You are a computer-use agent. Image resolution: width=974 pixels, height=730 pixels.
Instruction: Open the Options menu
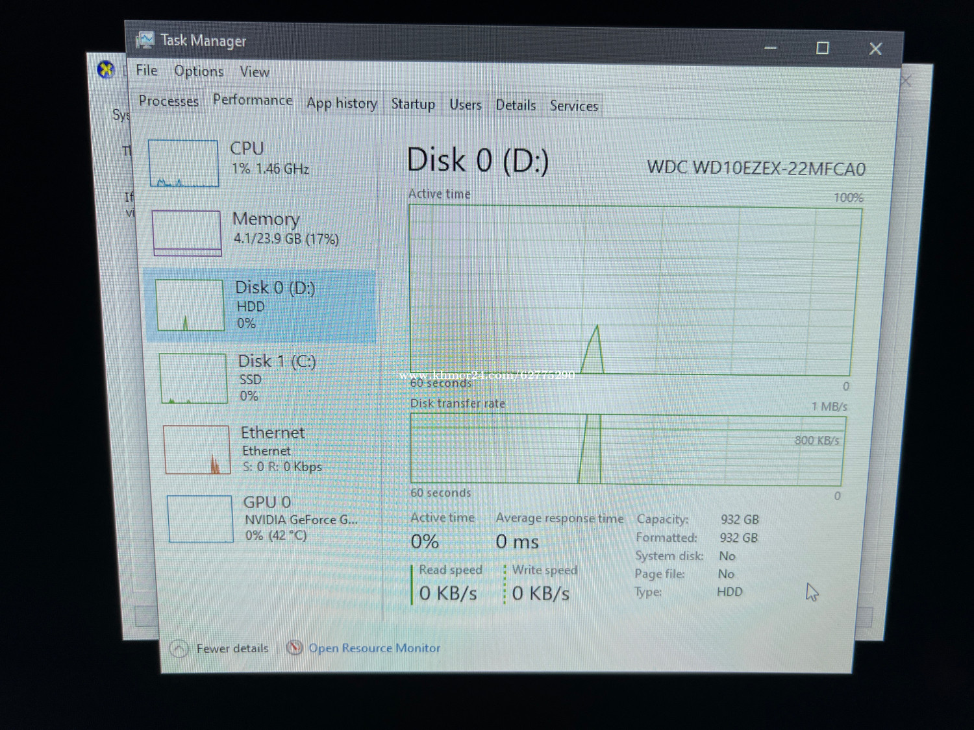199,71
